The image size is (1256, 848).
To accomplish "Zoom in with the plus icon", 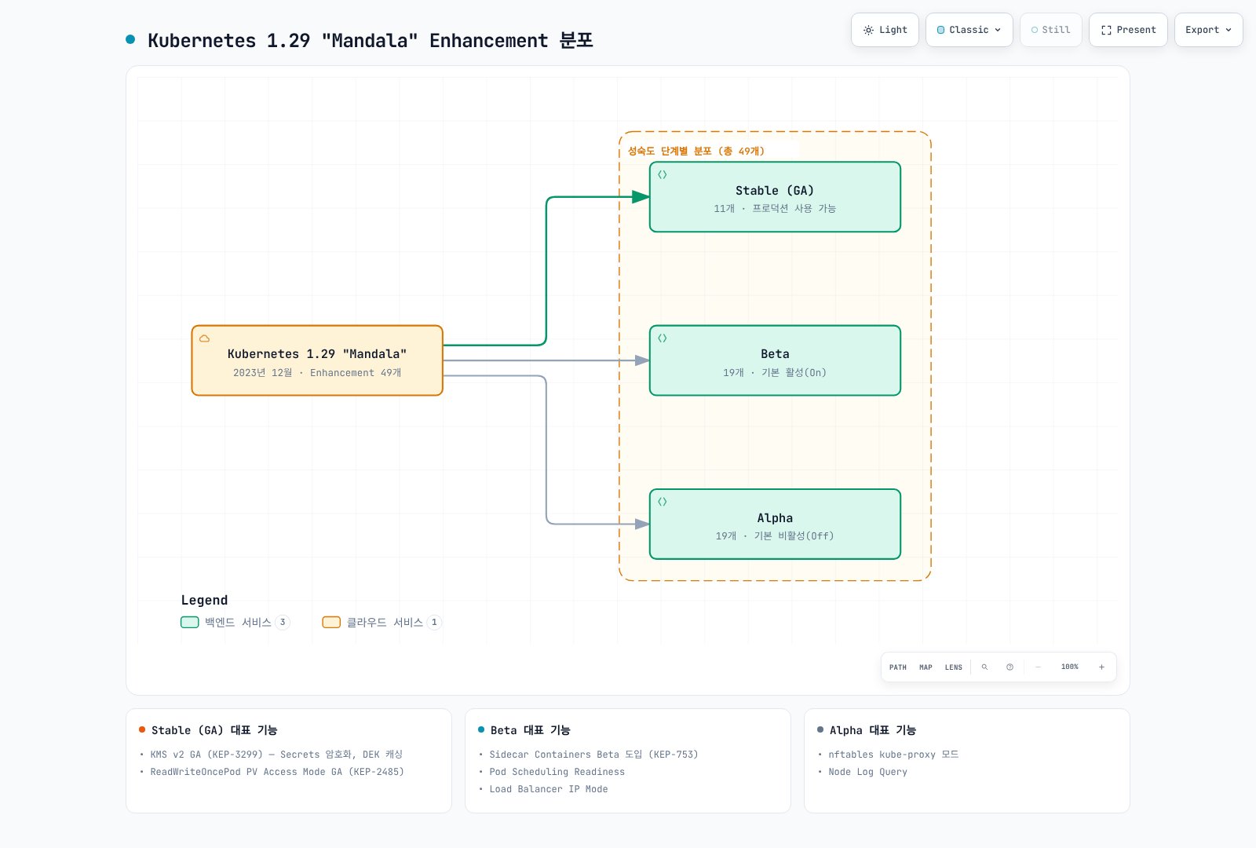I will click(x=1101, y=667).
